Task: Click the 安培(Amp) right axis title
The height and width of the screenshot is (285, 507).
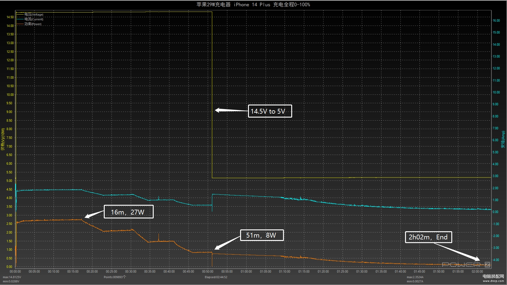Action: click(503, 139)
